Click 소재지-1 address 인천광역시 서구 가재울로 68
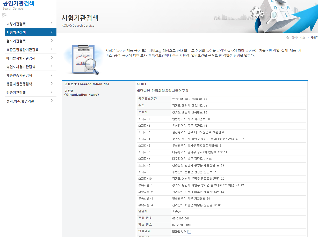The width and height of the screenshot is (318, 237). [x=191, y=119]
